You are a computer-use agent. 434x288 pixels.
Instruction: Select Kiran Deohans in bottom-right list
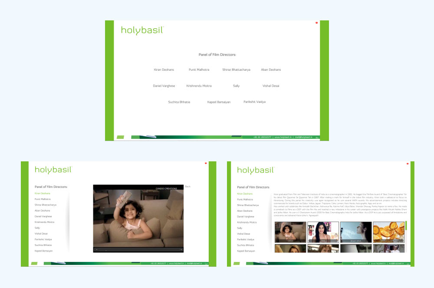point(245,193)
